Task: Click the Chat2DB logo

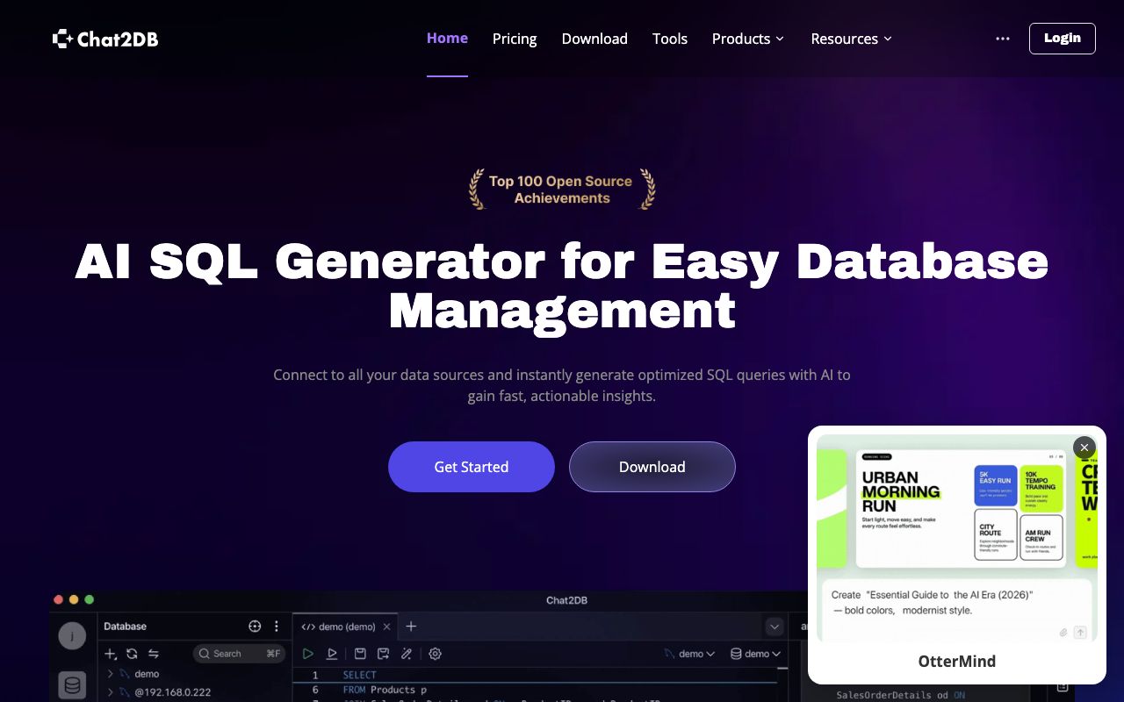Action: pos(105,39)
